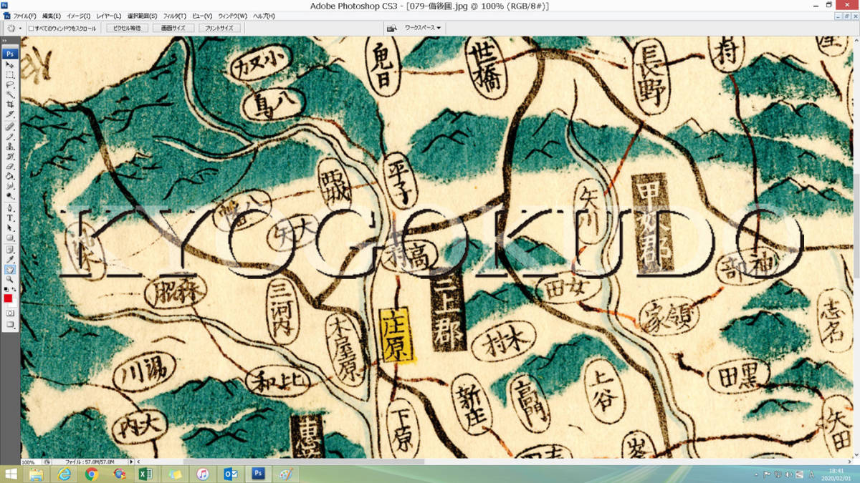
Task: Open the Windows Start button
Action: [11, 474]
